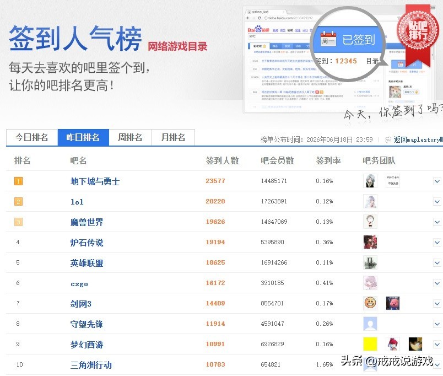Expand the 剑网3 row dropdown arrow
This screenshot has width=443, height=376.
pyautogui.click(x=437, y=303)
